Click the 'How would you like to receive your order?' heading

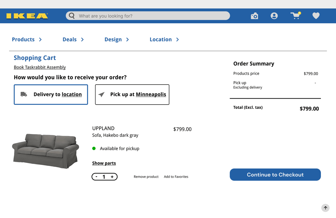[x=70, y=77]
